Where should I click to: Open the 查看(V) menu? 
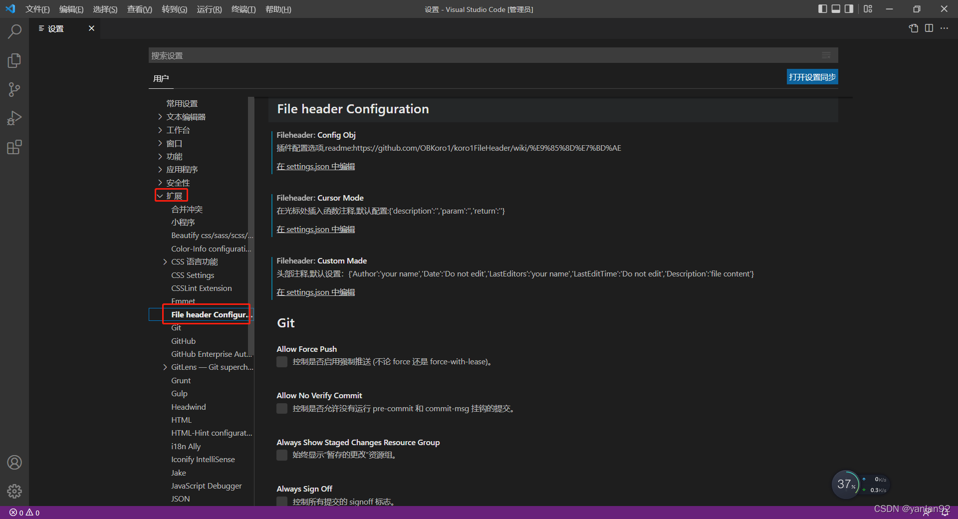point(139,9)
